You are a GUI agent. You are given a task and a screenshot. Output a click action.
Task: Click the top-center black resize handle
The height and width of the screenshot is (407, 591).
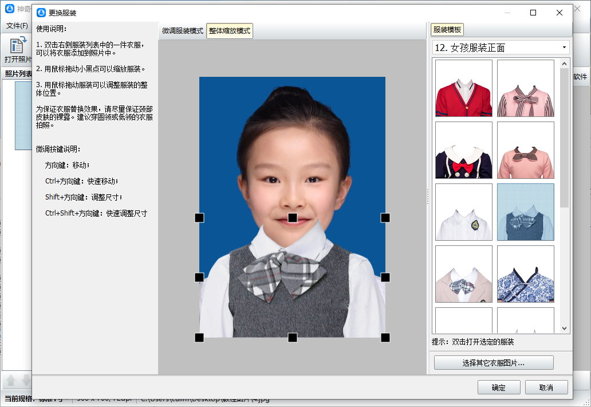click(292, 218)
